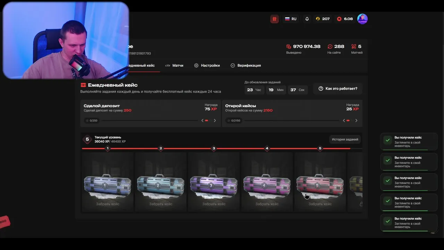The width and height of the screenshot is (444, 250).
Task: Open the RU language selector
Action: (291, 19)
